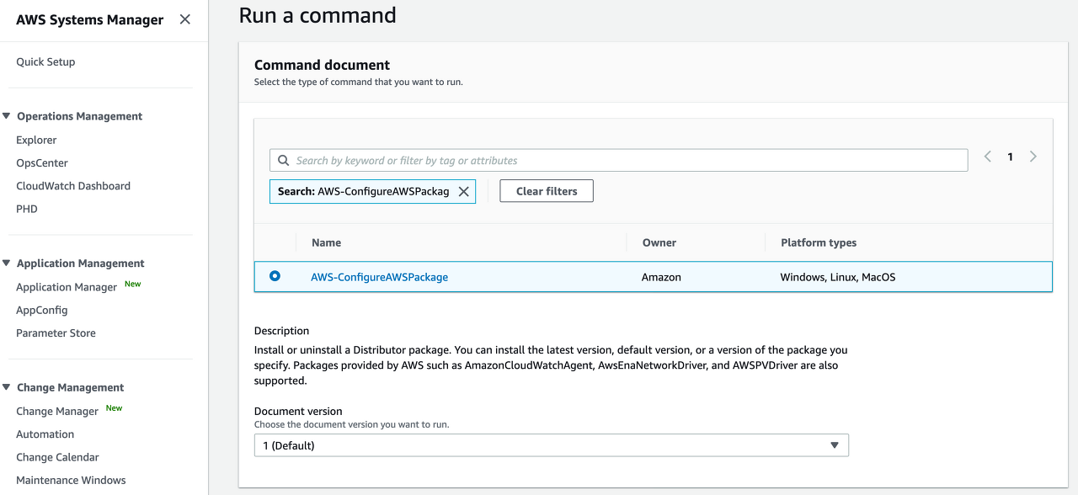Close the AWS Systems Manager sidebar
The width and height of the screenshot is (1078, 495).
click(185, 19)
